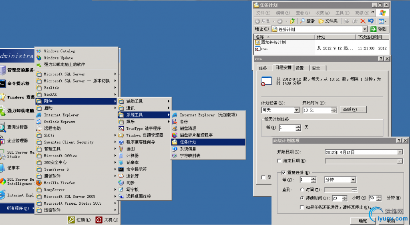The width and height of the screenshot is (410, 225).
Task: Sort the list by the 下次运行时间 column header
Action: click(x=372, y=37)
